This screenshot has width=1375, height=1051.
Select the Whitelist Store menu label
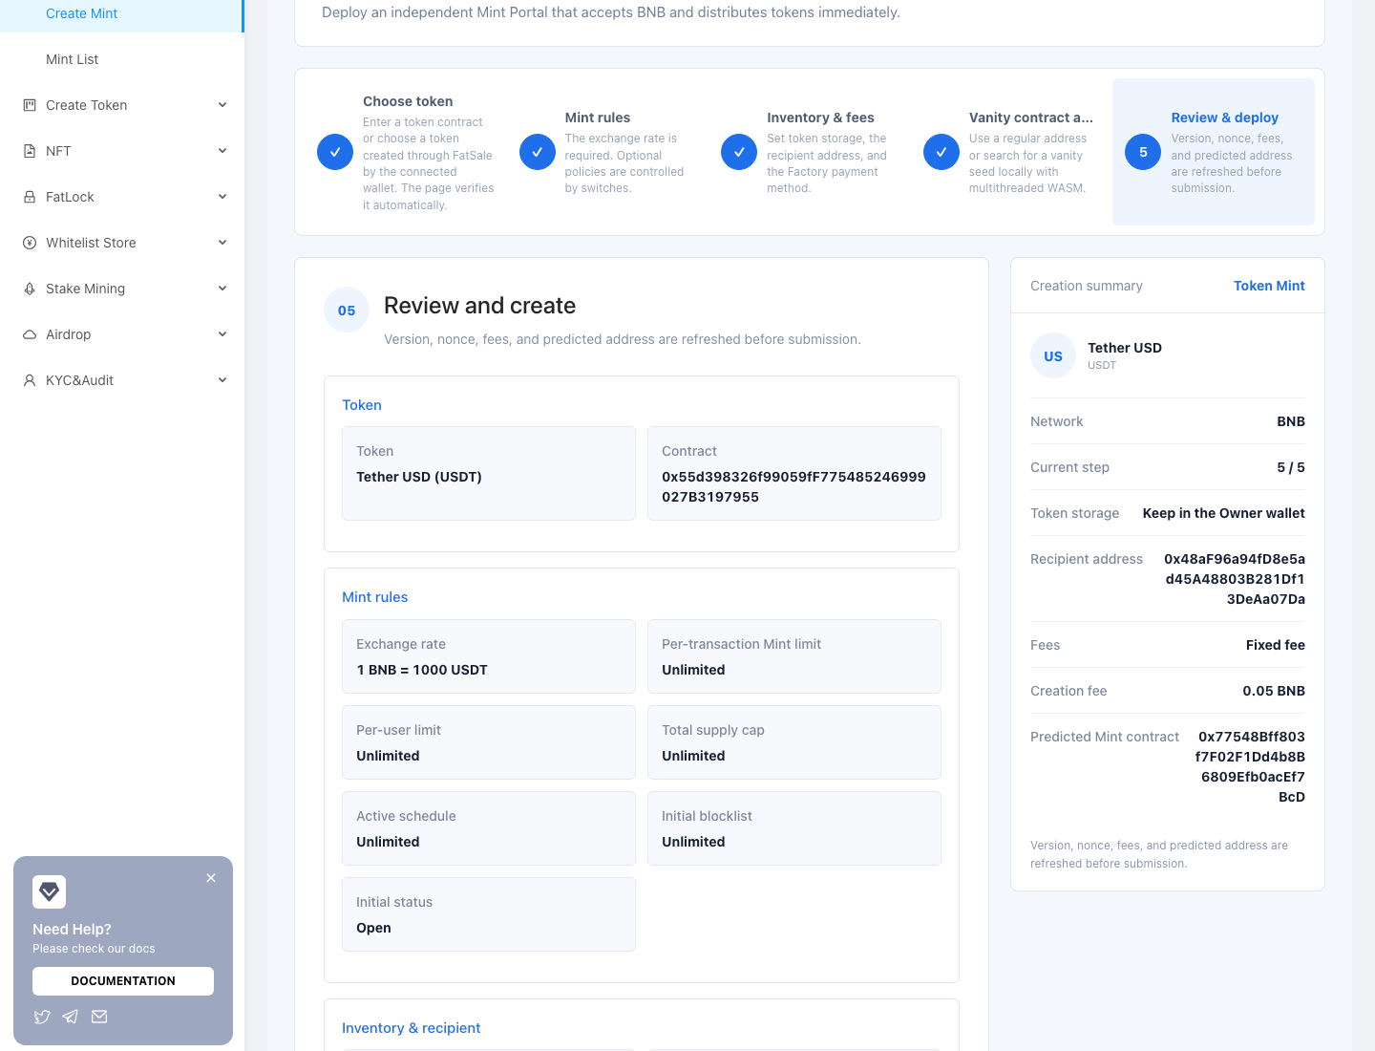pyautogui.click(x=91, y=243)
